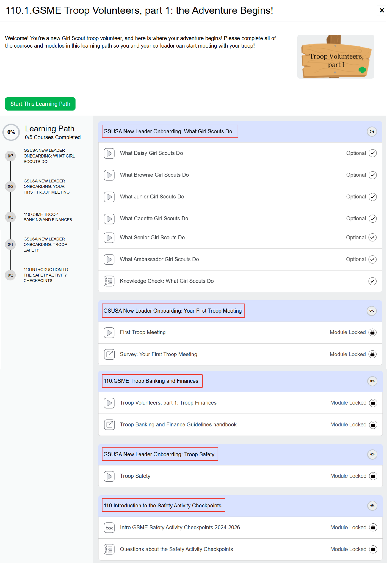Click checkmark circle for What Ambassador Girl Scouts Do
The height and width of the screenshot is (563, 387).
[372, 259]
